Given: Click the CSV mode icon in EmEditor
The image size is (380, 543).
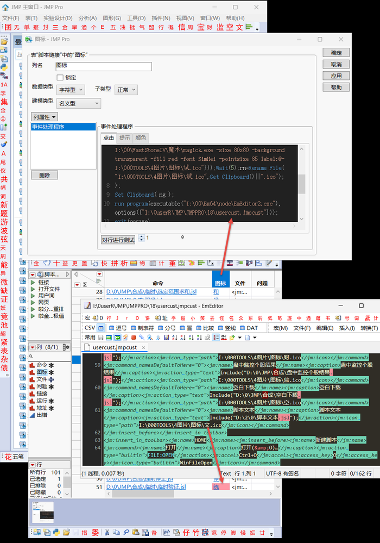Looking at the screenshot, I should pyautogui.click(x=100, y=328).
